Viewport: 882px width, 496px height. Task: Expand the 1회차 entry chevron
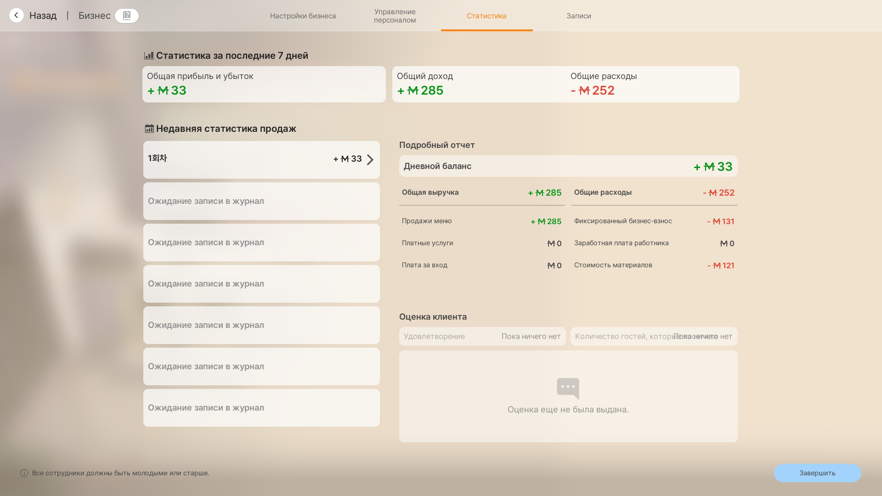[x=370, y=160]
